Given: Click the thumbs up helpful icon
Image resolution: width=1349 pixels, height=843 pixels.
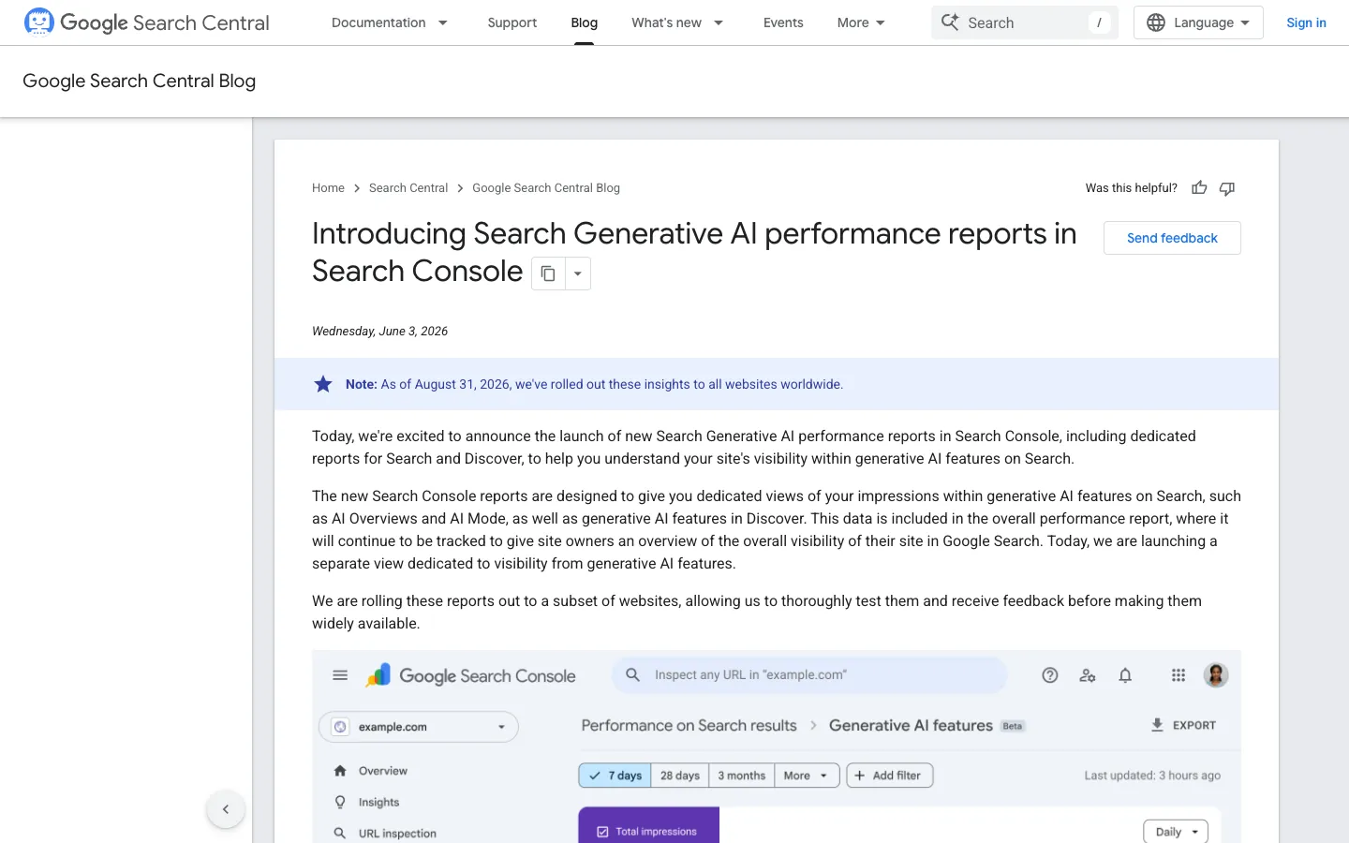Looking at the screenshot, I should pyautogui.click(x=1199, y=188).
